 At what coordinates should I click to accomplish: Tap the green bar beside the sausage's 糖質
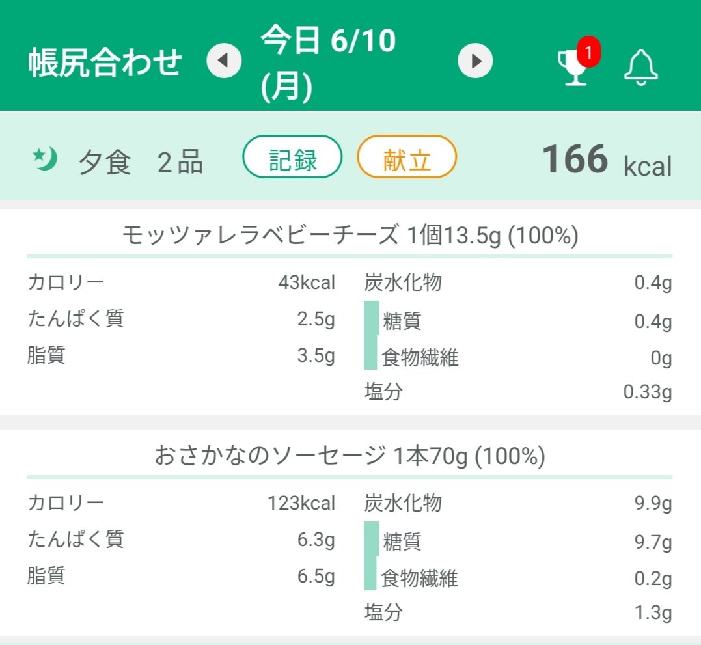pyautogui.click(x=371, y=541)
